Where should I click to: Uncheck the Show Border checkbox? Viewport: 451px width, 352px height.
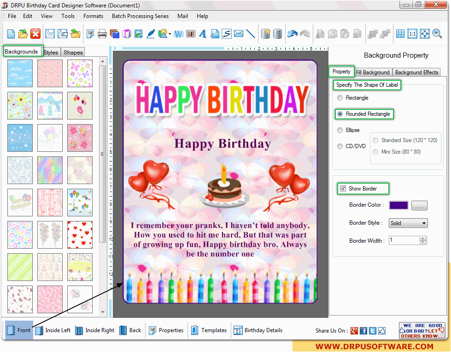pyautogui.click(x=343, y=188)
